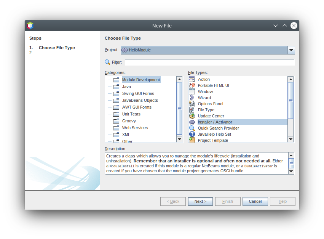Choose the Web Services category

pos(135,128)
